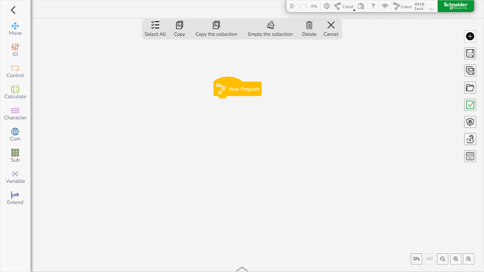
Task: Open the three-dots overflow menu
Action: point(431,8)
